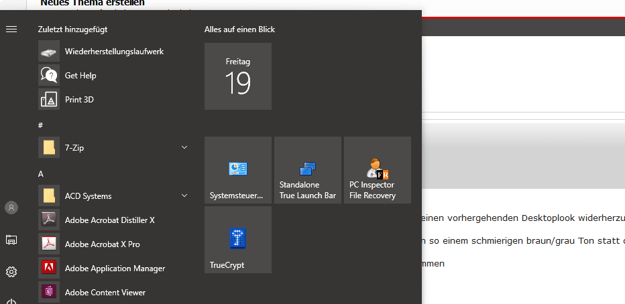The height and width of the screenshot is (304, 625).
Task: Open the user account icon in sidebar
Action: point(11,208)
